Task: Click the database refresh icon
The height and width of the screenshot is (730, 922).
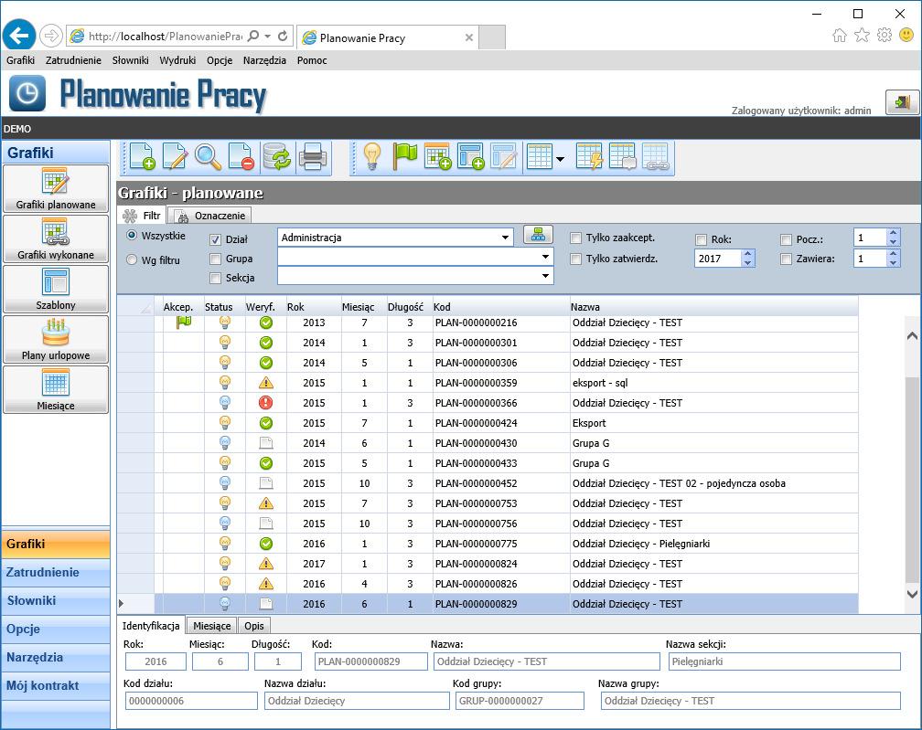Action: click(x=277, y=157)
